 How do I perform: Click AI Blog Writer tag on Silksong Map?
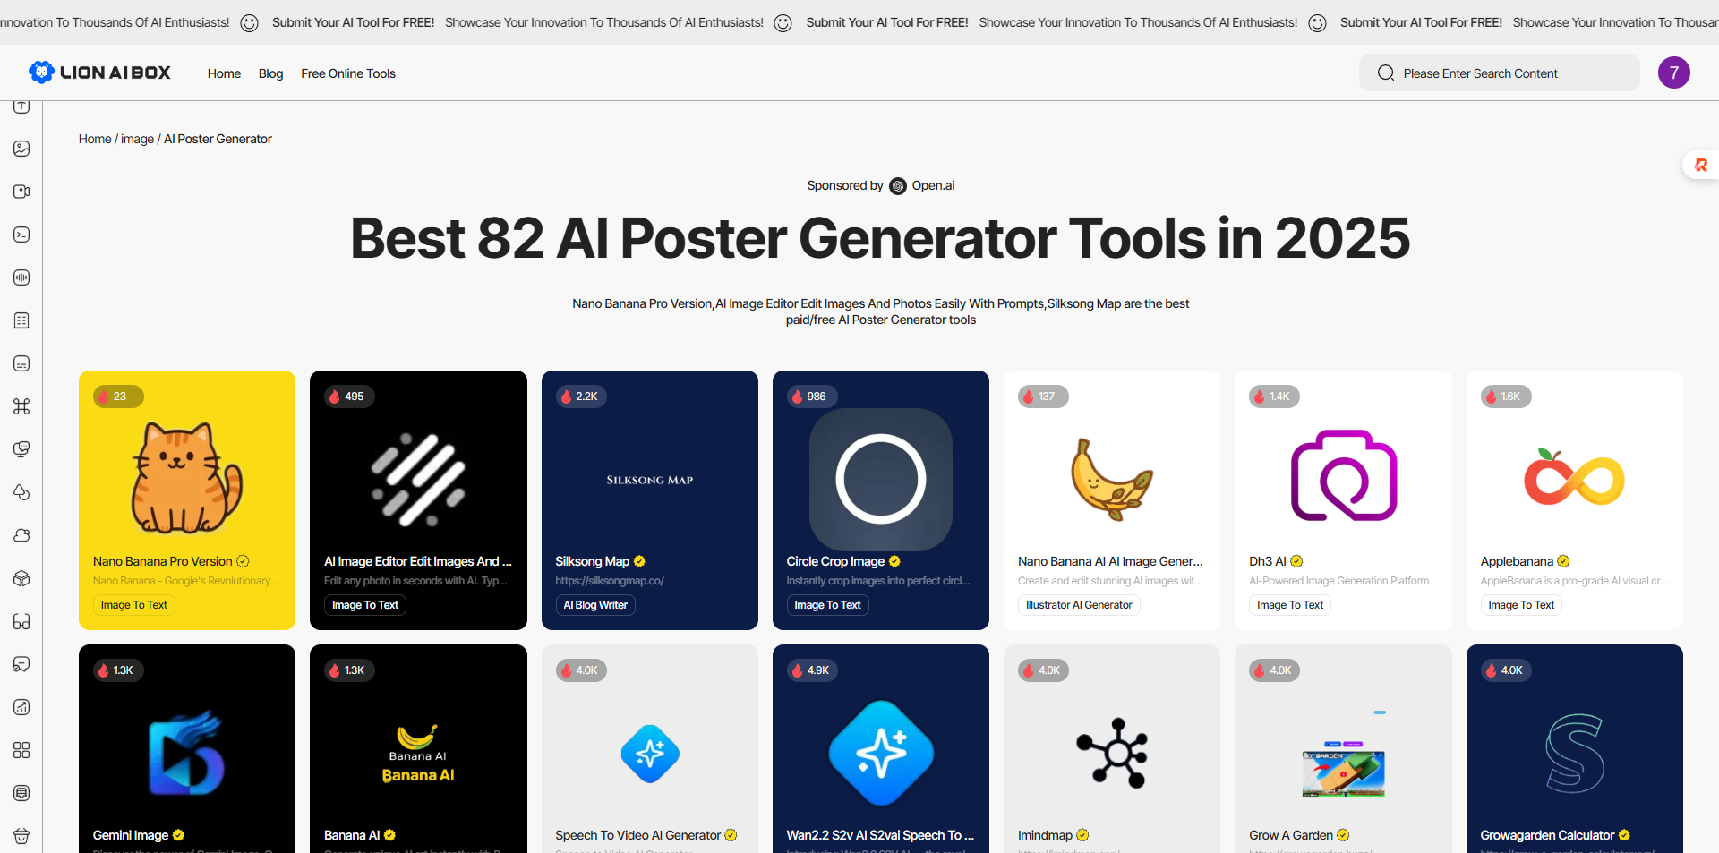[x=595, y=605]
